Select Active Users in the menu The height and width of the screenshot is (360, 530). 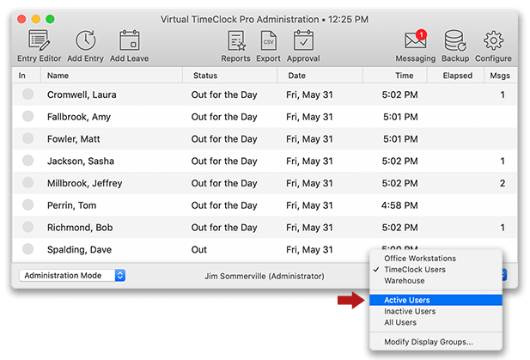pos(436,300)
